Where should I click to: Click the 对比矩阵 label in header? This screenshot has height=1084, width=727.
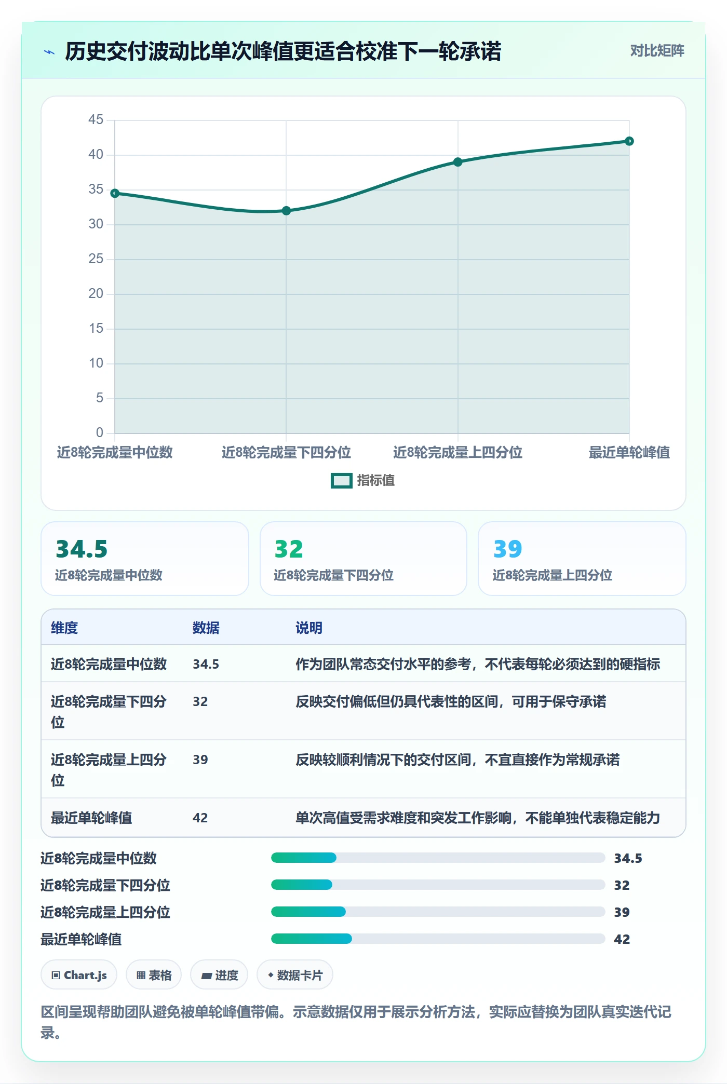coord(657,51)
